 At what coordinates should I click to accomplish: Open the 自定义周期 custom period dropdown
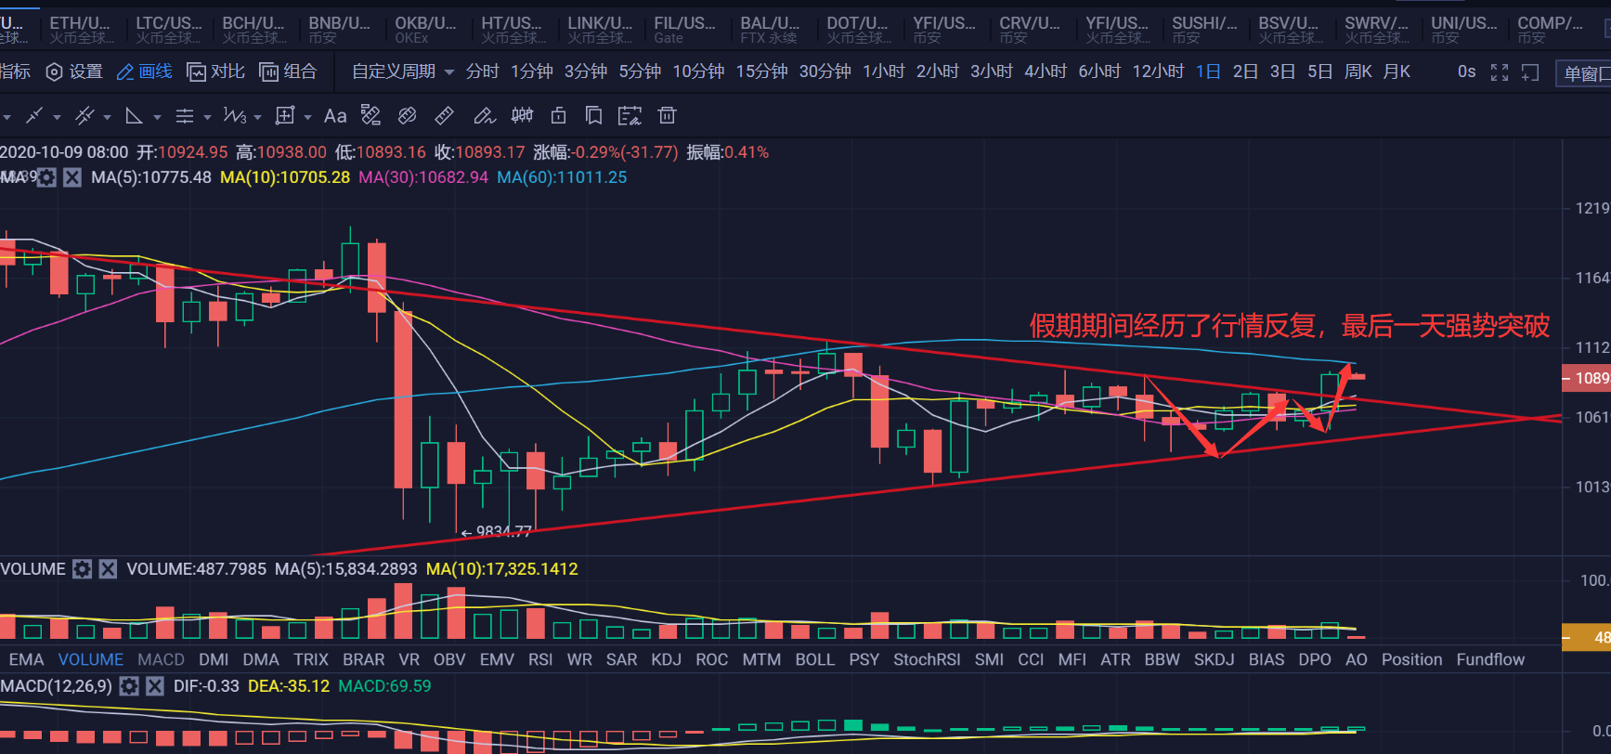(x=403, y=71)
